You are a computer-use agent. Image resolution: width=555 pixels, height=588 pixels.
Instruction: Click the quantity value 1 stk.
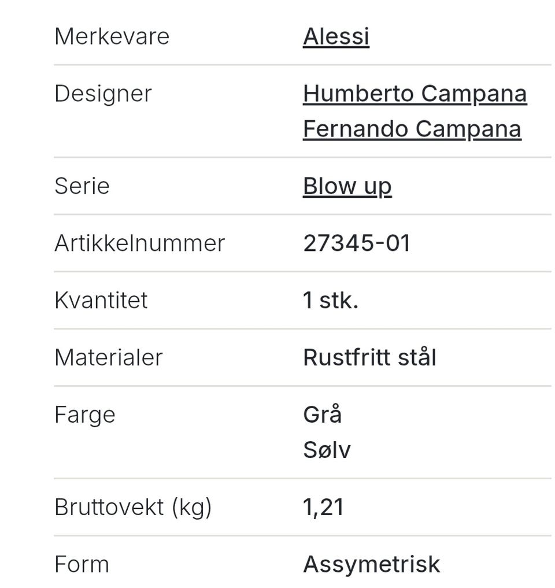coord(331,300)
